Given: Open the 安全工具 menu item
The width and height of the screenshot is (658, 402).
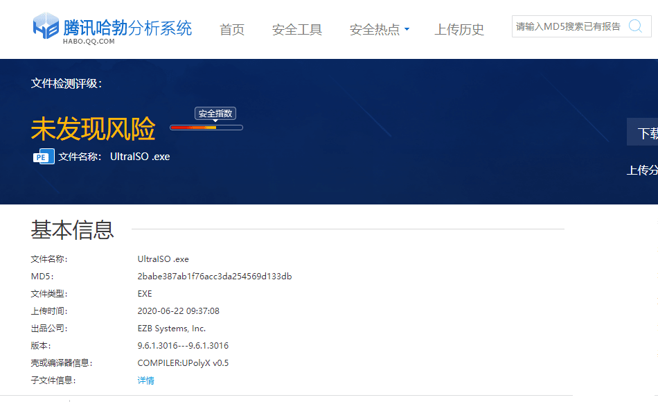Looking at the screenshot, I should pos(296,29).
